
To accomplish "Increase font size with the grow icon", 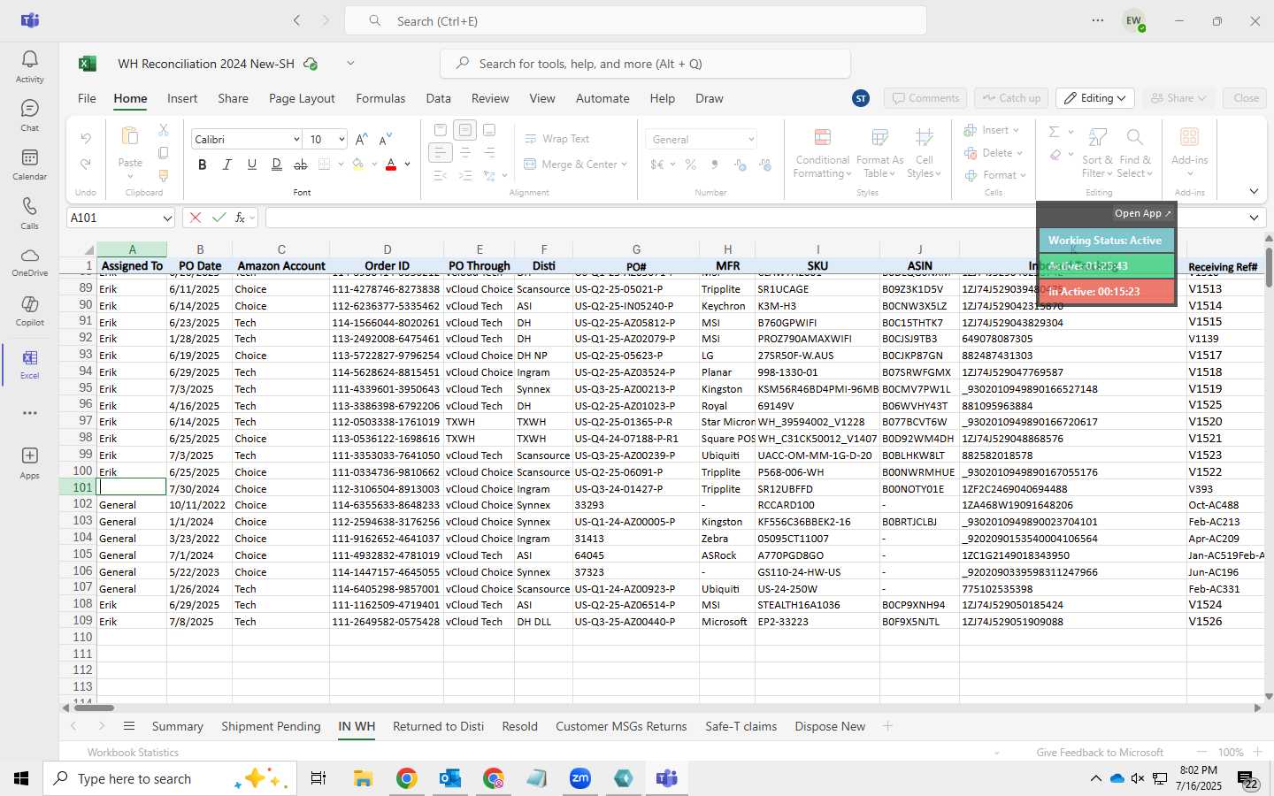I will [x=361, y=139].
